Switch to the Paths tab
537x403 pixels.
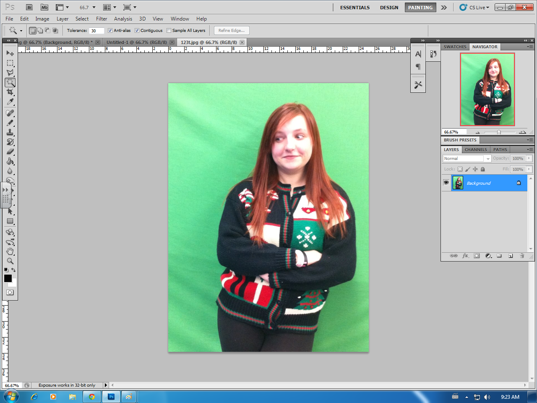point(500,149)
